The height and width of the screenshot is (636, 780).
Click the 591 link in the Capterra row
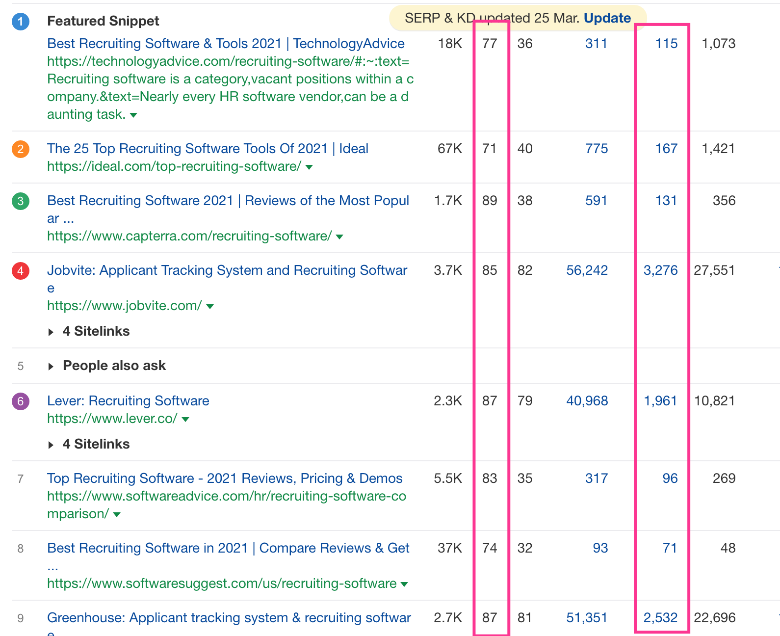point(596,201)
